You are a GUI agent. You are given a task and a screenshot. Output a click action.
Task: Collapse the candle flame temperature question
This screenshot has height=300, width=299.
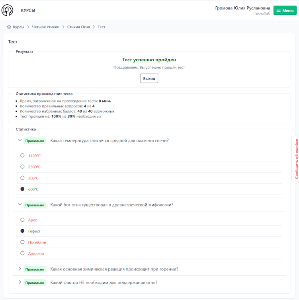[20, 140]
